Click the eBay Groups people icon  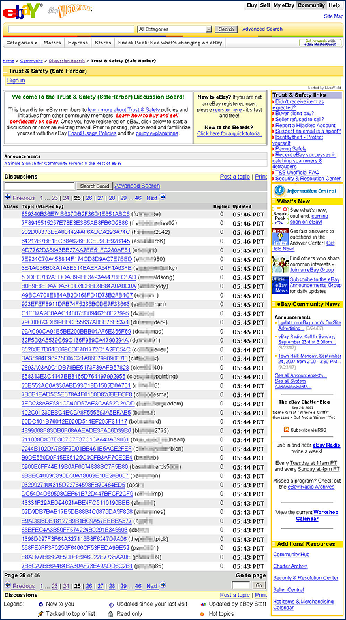(x=279, y=264)
